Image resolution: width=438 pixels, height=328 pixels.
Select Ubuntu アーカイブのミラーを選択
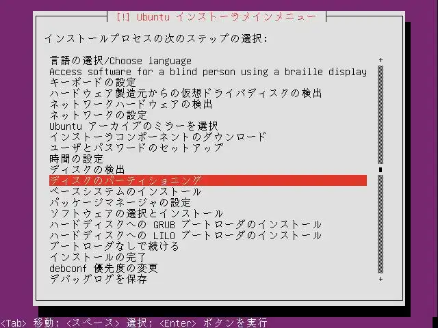coord(133,126)
